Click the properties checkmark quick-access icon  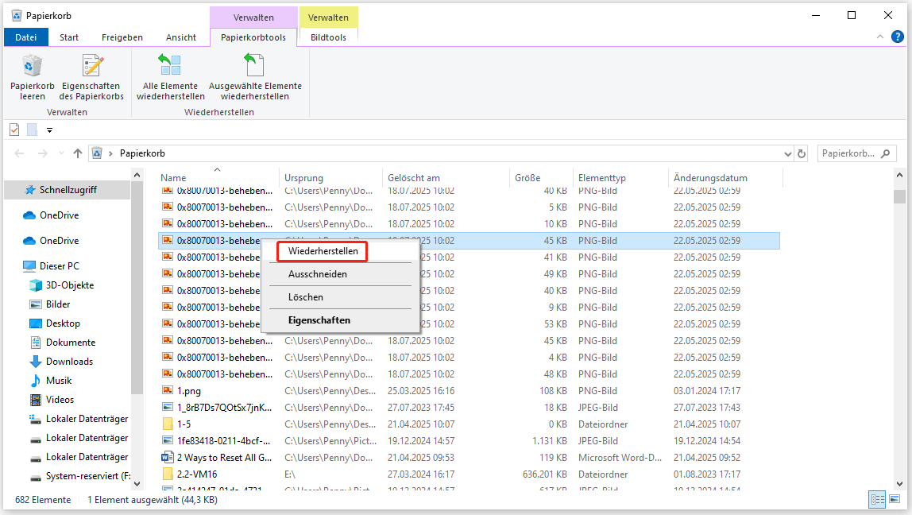click(x=14, y=130)
